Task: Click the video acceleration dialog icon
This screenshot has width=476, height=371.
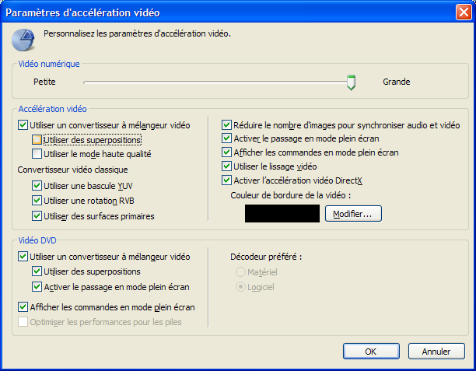Action: pyautogui.click(x=23, y=40)
